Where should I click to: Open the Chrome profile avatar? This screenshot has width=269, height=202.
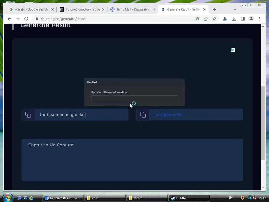pyautogui.click(x=251, y=19)
